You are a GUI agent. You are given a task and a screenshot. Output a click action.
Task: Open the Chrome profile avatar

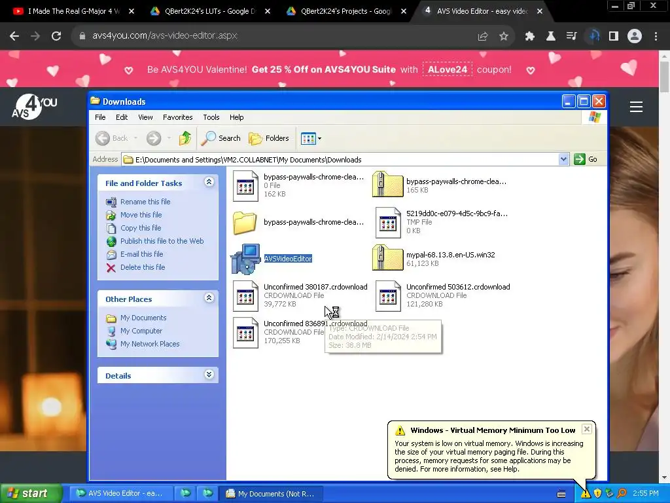click(635, 36)
